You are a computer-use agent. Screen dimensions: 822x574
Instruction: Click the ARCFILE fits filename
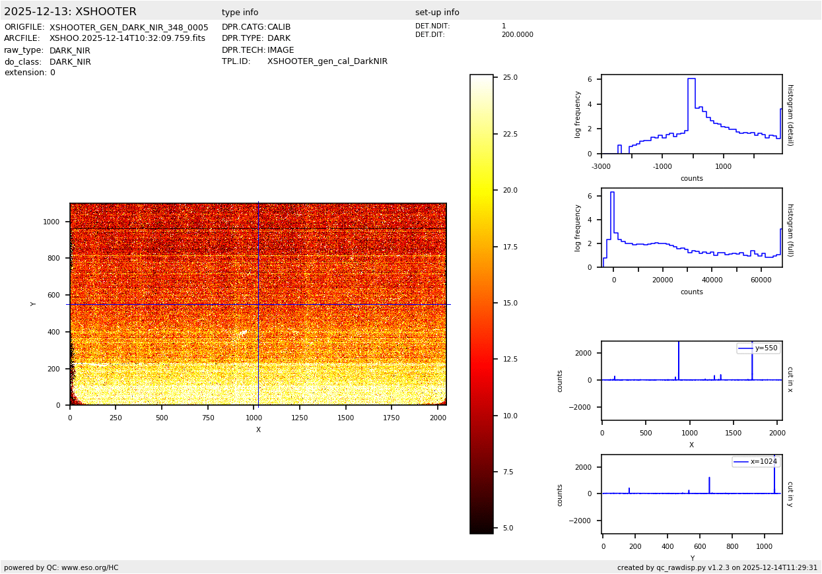pyautogui.click(x=127, y=39)
